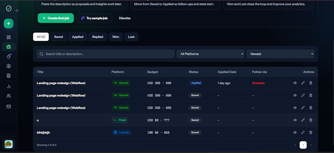Click the green plus button in sidebar
This screenshot has height=153, width=334.
click(x=8, y=23)
